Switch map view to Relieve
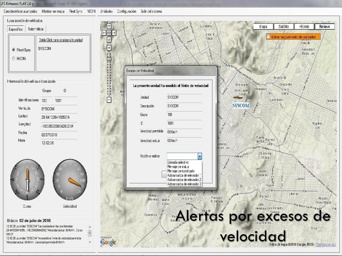 tap(325, 27)
